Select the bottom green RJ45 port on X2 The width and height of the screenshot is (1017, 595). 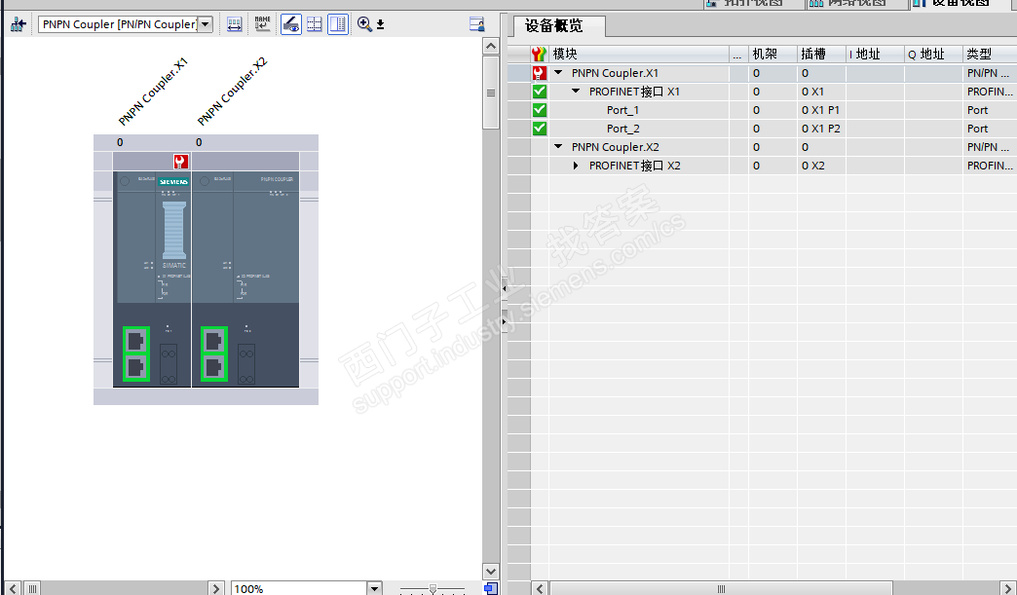coord(214,367)
